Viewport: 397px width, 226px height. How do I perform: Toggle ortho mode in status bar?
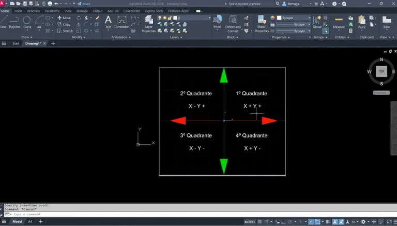(284, 222)
